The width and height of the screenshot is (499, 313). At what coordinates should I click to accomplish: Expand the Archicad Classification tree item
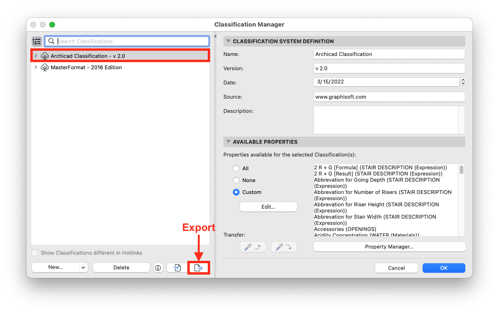pyautogui.click(x=36, y=56)
